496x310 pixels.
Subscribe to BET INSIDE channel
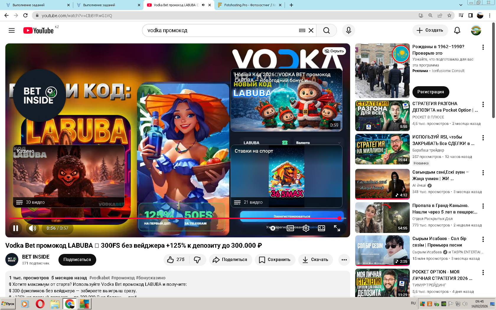point(77,260)
